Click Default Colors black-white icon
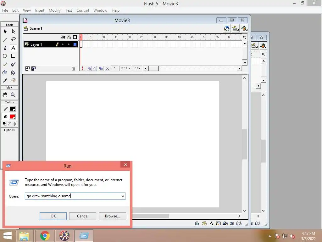The height and width of the screenshot is (242, 322). coord(4,124)
